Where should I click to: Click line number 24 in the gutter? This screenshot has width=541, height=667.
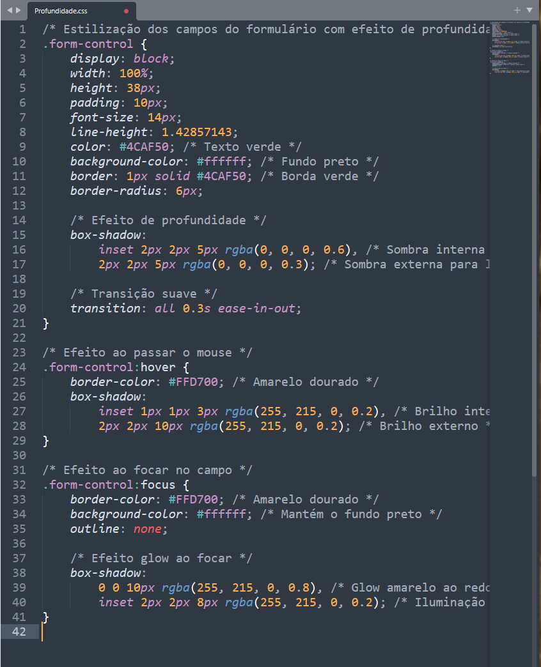(x=19, y=367)
